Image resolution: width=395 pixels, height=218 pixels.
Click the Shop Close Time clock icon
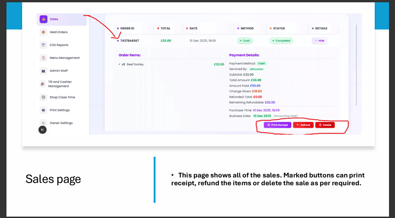(x=43, y=97)
